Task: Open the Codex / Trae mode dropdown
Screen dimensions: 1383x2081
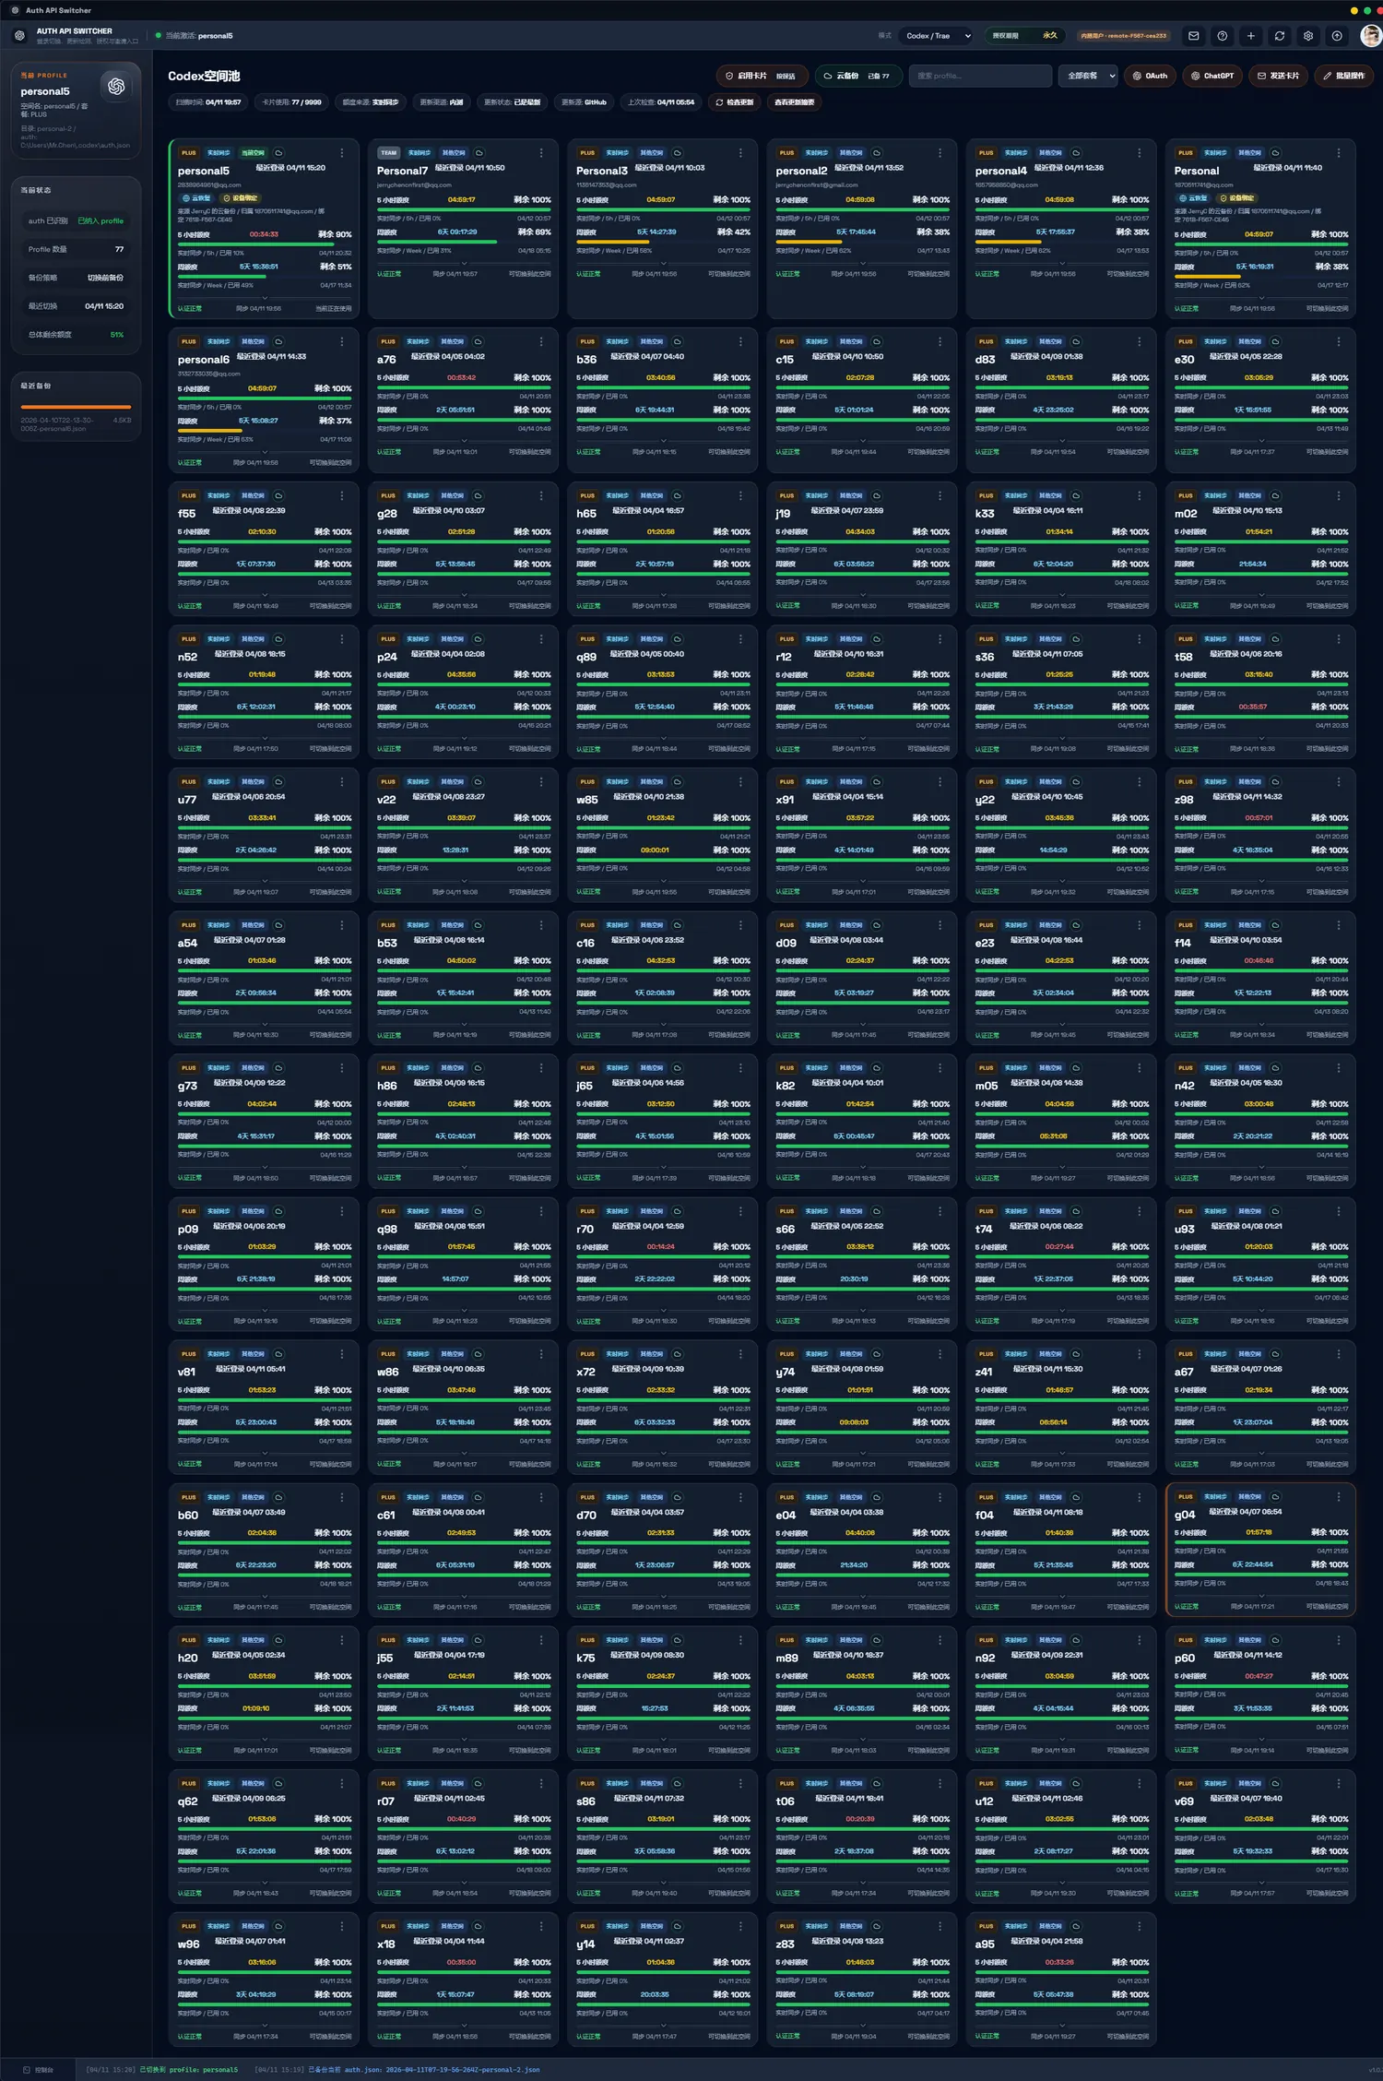Action: 938,36
